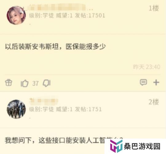
Task: Click post text 以后装斯安韦斯坦
Action: [32, 47]
